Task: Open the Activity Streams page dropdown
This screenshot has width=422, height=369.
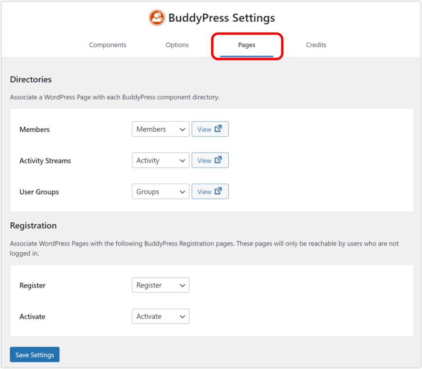Action: coord(160,160)
